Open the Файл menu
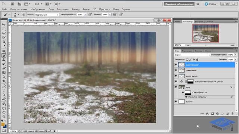This screenshot has height=134, width=239. [5, 9]
